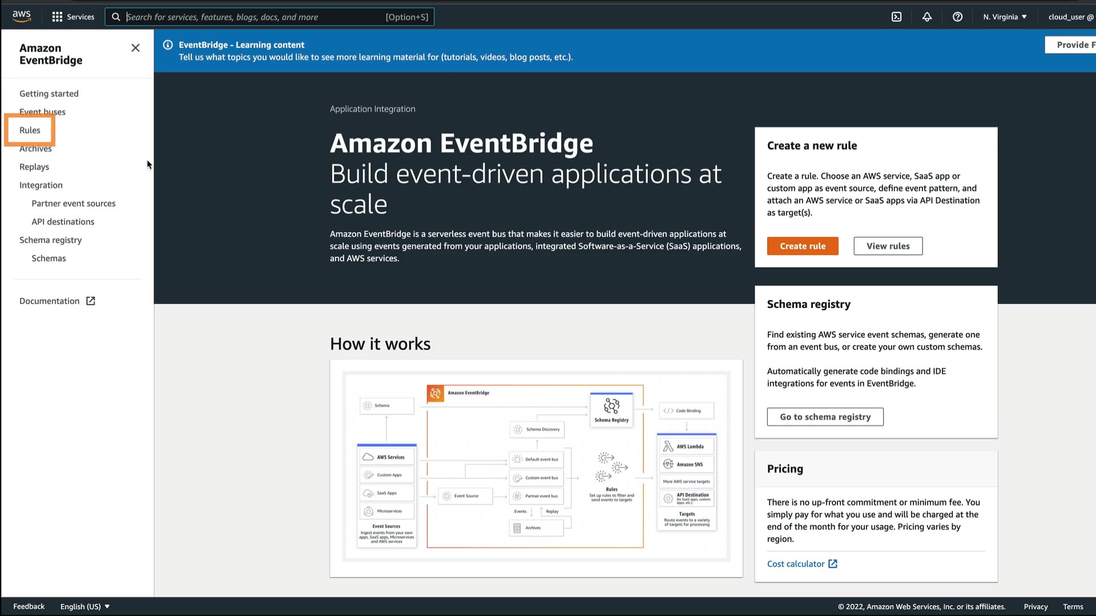Open the English (US) language dropdown
1096x616 pixels.
[x=84, y=606]
